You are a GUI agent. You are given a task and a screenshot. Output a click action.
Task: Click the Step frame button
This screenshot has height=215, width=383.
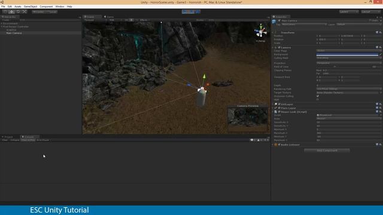(x=197, y=12)
